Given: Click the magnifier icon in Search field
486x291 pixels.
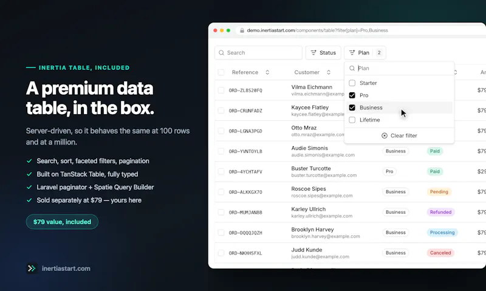Looking at the screenshot, I should point(221,53).
